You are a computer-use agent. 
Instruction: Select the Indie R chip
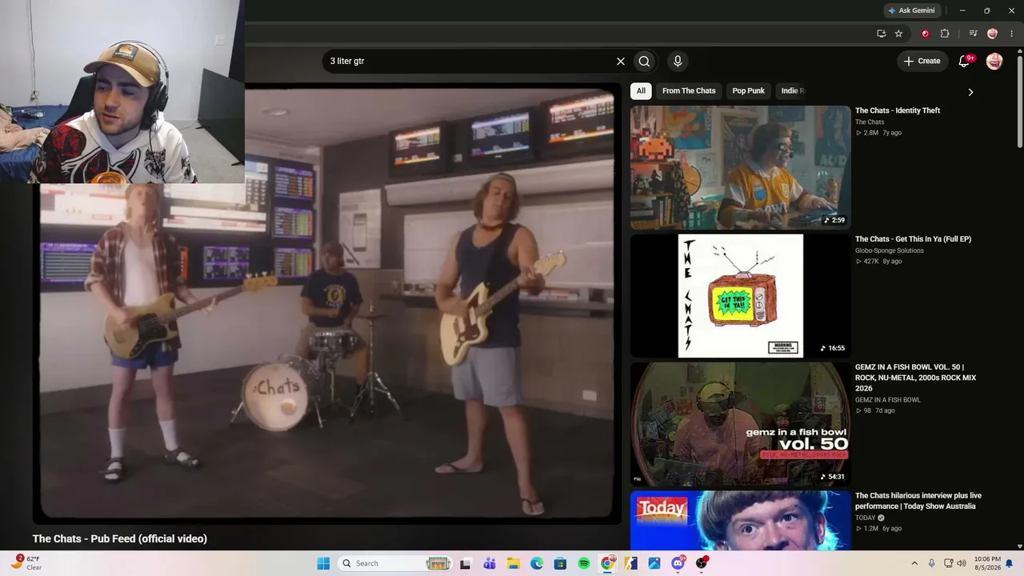pos(791,90)
